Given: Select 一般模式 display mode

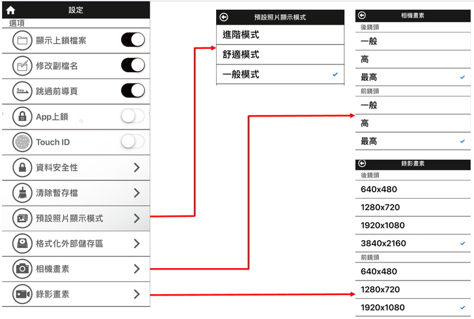Looking at the screenshot, I should 280,74.
